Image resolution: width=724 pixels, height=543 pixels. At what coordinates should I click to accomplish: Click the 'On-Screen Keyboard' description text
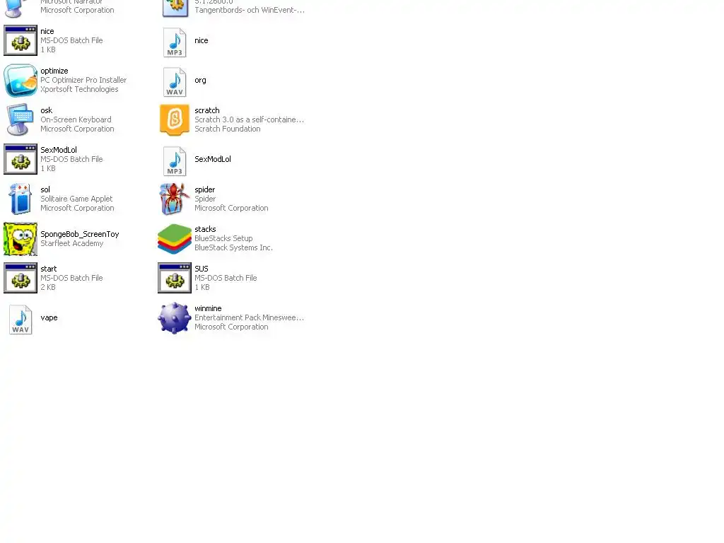click(x=76, y=119)
